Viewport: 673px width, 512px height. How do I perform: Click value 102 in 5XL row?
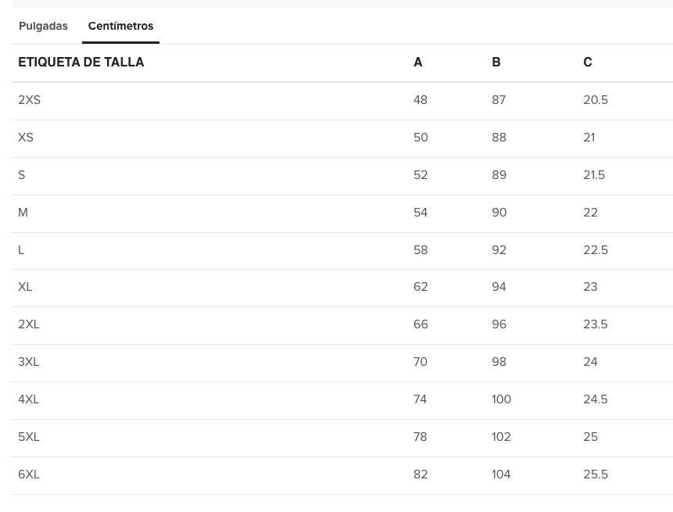[x=501, y=437]
